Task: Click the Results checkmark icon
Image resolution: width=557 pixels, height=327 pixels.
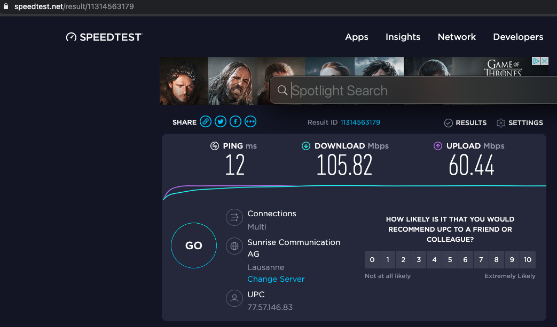Action: pyautogui.click(x=449, y=123)
